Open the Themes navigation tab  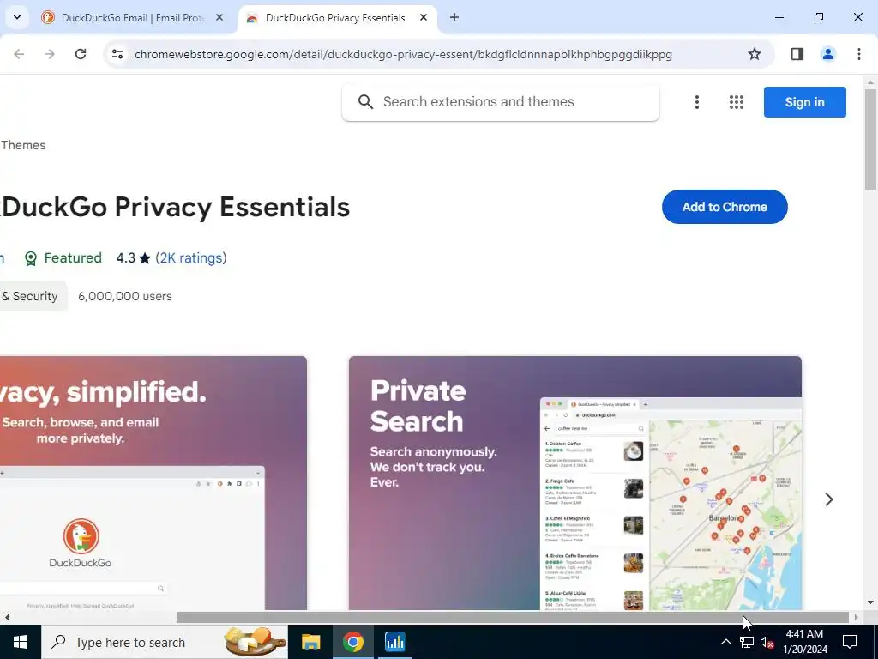click(x=23, y=145)
